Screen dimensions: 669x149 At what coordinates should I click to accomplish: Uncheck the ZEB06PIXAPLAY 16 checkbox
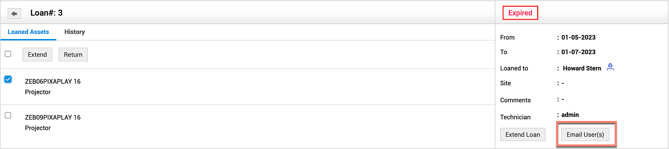tap(8, 79)
